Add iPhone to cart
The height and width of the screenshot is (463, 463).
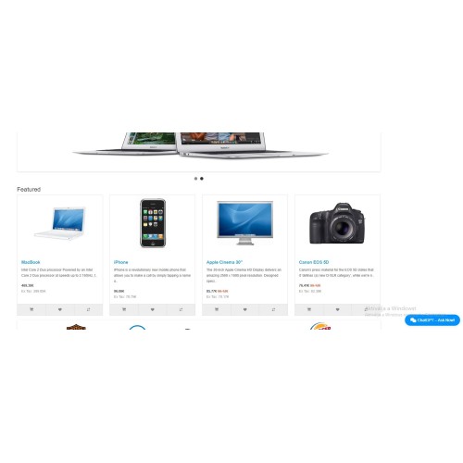click(124, 309)
